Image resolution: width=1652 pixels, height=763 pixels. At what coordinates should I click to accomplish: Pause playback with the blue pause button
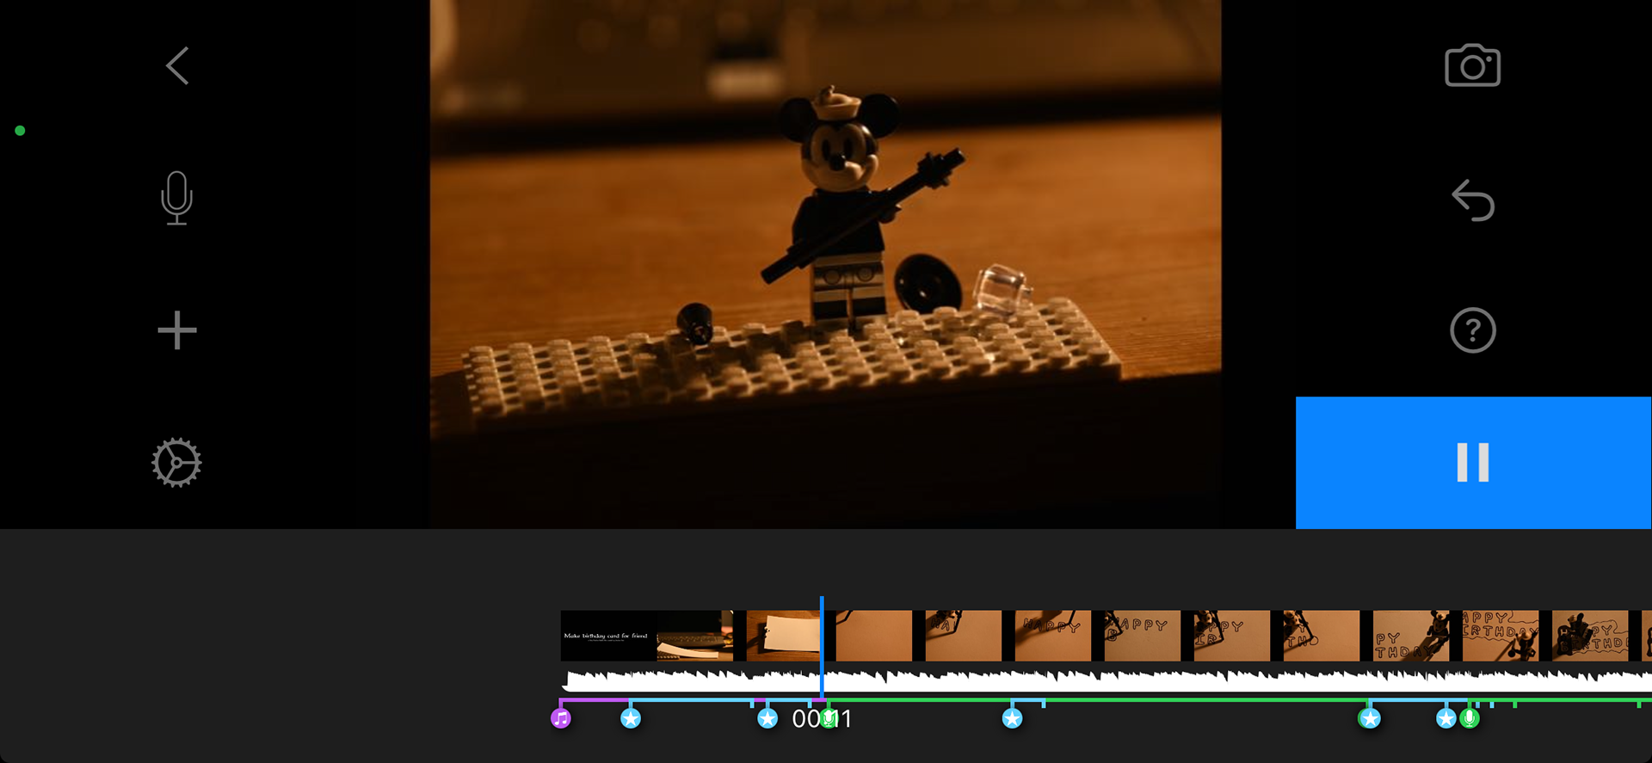pyautogui.click(x=1473, y=463)
